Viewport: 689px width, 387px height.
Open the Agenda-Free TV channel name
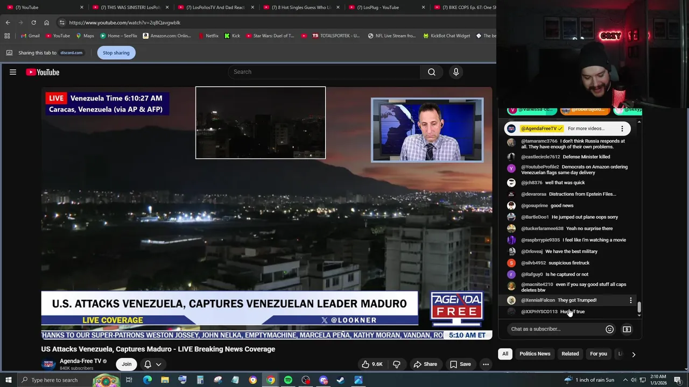tap(80, 361)
